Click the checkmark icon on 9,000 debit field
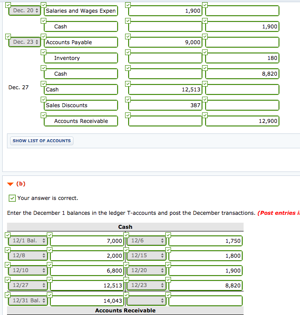The image size is (300, 315). pyautogui.click(x=128, y=36)
